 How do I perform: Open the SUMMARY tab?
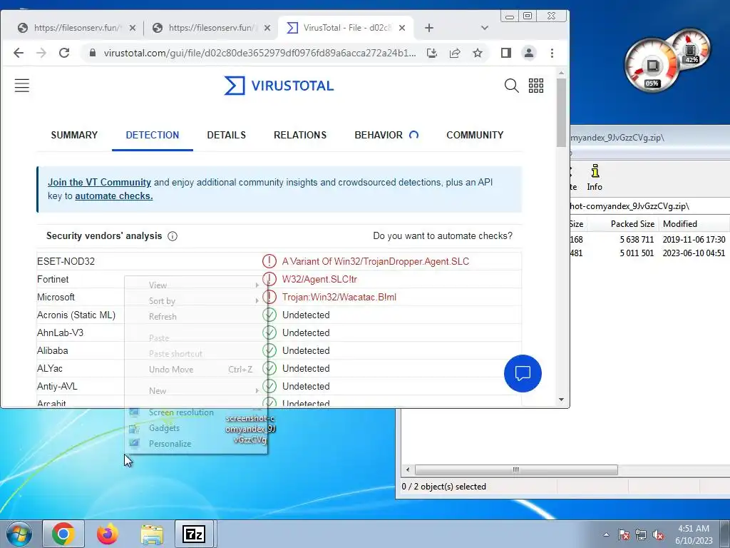click(74, 135)
